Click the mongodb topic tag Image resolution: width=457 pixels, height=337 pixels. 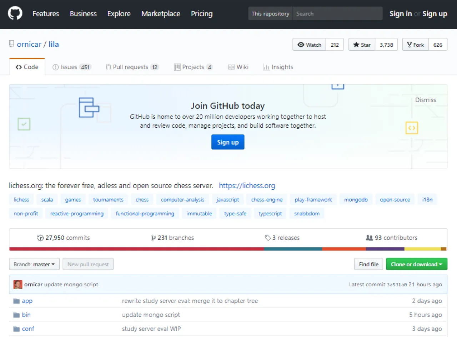tap(356, 199)
